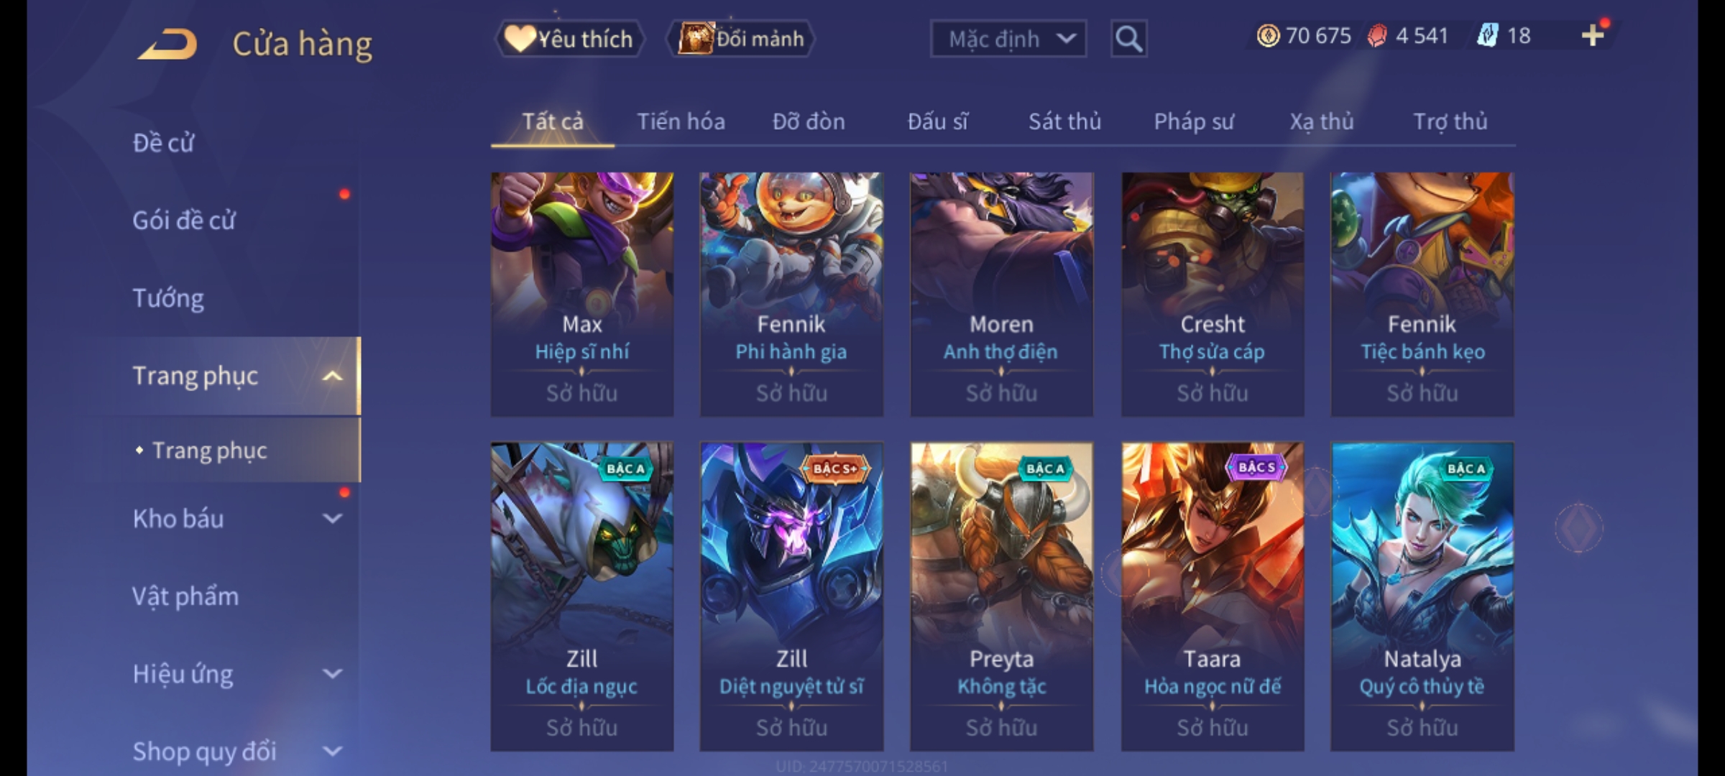Screen dimensions: 1725x776
Task: Open the Mặc định sort dropdown
Action: [1008, 39]
